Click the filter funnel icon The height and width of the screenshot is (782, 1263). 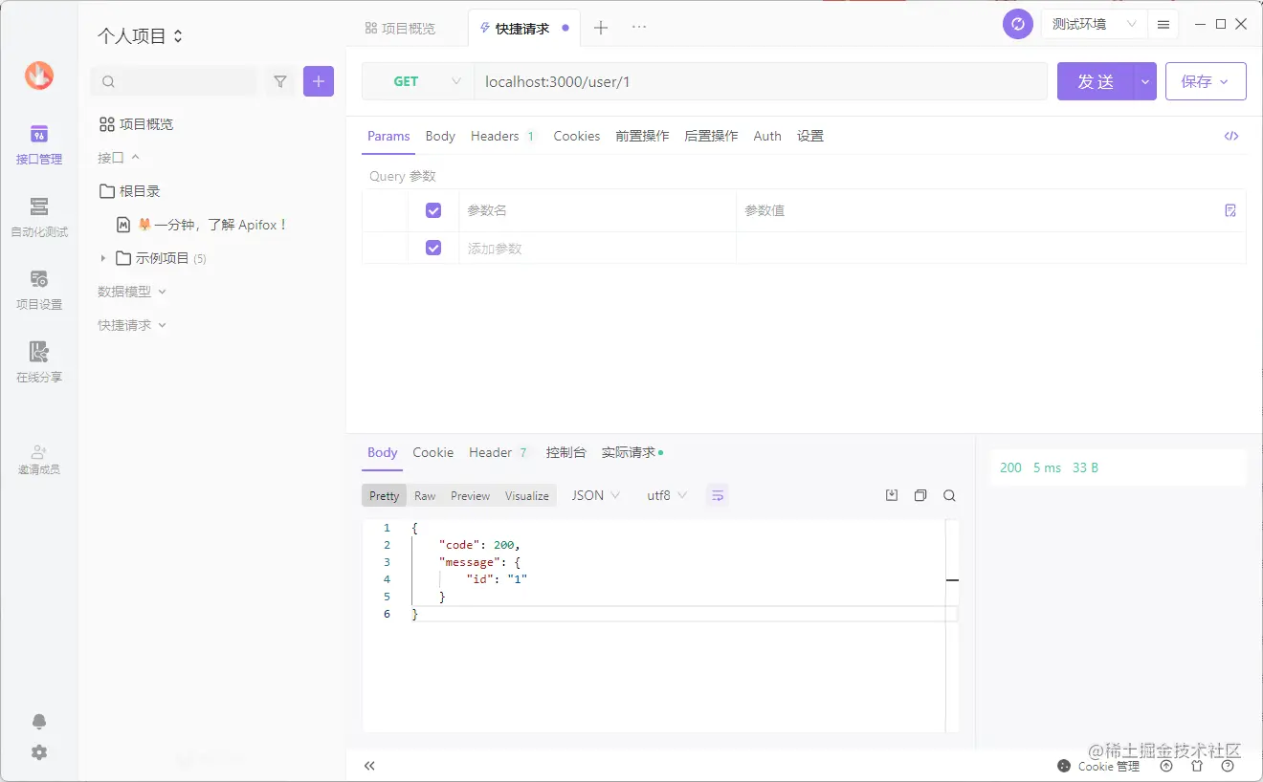coord(280,81)
